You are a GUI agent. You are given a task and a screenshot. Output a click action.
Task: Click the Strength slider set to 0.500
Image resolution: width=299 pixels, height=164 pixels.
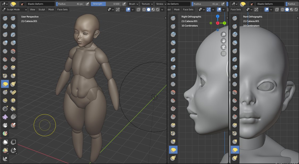tap(106, 4)
